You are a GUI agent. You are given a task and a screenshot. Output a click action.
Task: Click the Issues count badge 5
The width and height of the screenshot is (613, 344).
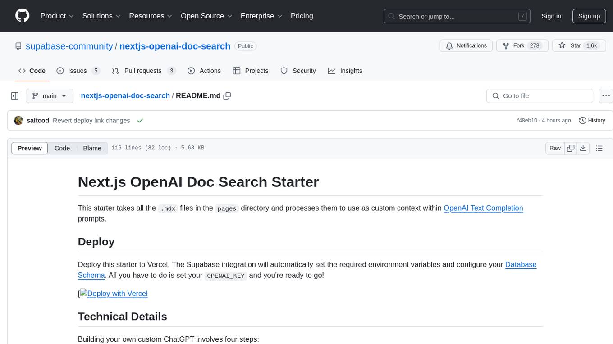pyautogui.click(x=96, y=71)
